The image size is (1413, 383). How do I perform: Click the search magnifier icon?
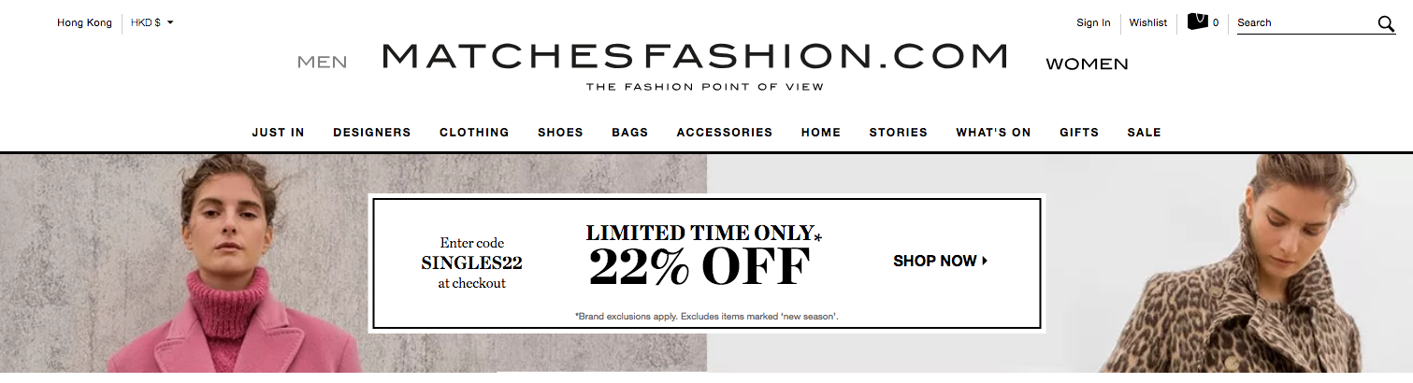[x=1386, y=23]
